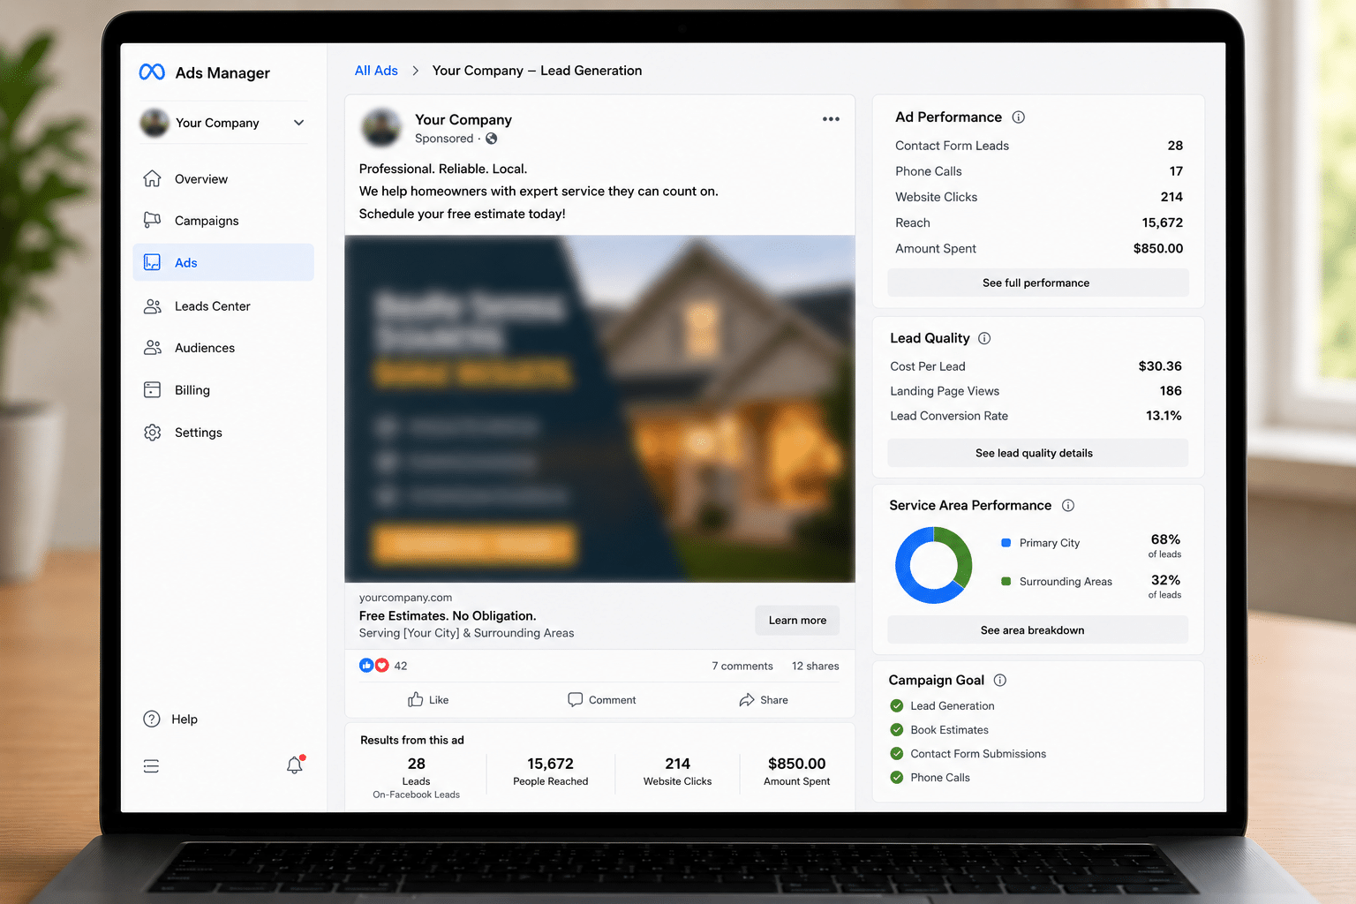Click the Campaigns flag icon
This screenshot has width=1356, height=904.
coord(152,220)
